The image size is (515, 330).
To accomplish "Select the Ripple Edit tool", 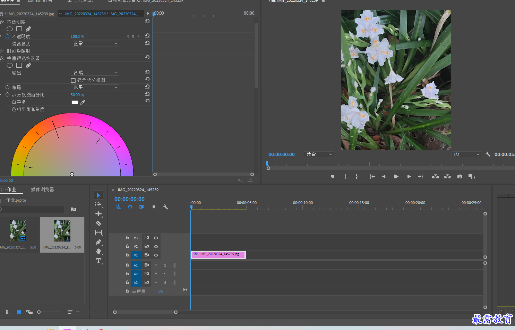I will (x=98, y=214).
